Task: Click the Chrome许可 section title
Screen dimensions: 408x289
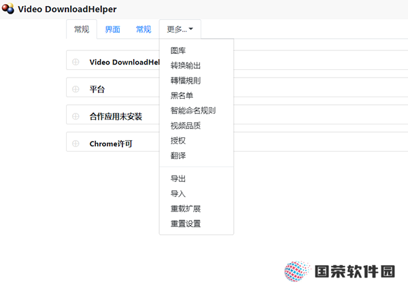Action: [x=111, y=143]
